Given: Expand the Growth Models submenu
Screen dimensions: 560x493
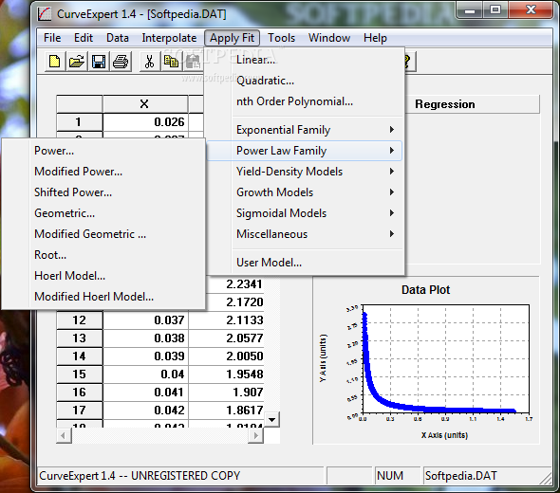Looking at the screenshot, I should 305,192.
